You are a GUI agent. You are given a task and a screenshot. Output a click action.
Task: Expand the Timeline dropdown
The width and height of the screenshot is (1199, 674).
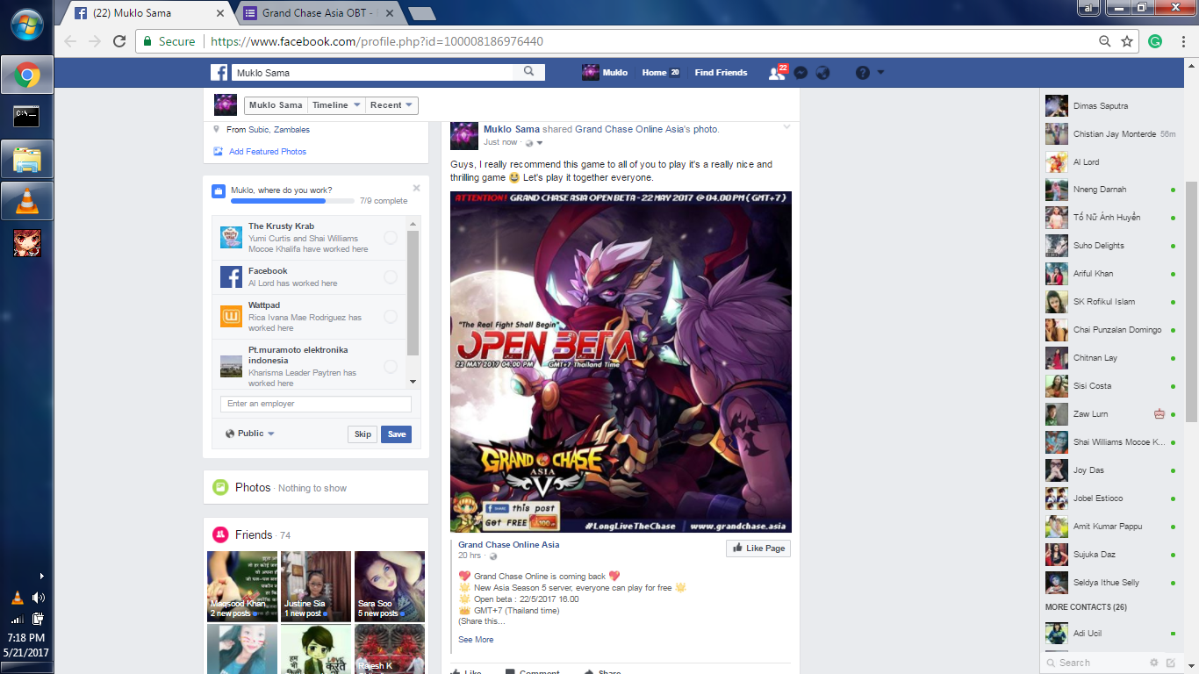[336, 105]
